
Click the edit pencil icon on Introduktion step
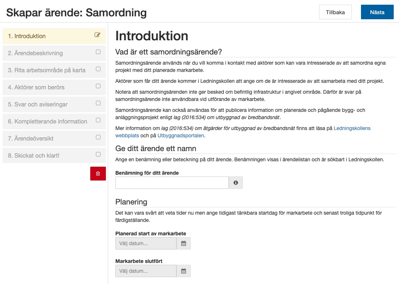(98, 35)
